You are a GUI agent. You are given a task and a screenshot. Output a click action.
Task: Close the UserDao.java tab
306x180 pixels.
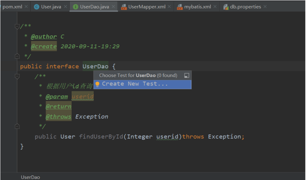(113, 7)
